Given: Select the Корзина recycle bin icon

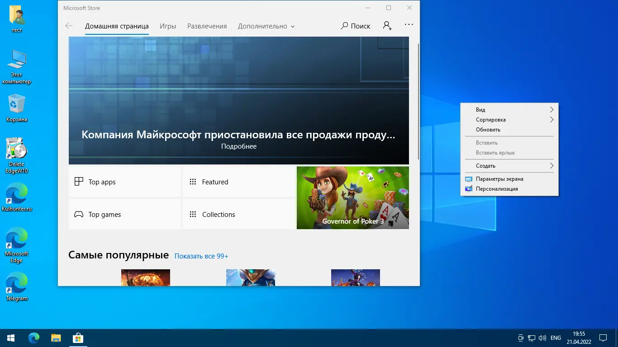Looking at the screenshot, I should coord(17,108).
